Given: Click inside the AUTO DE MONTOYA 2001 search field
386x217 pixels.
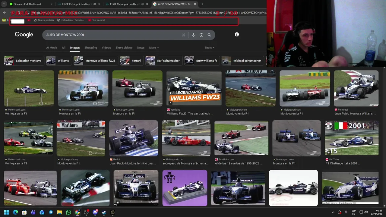Looking at the screenshot, I should point(112,35).
